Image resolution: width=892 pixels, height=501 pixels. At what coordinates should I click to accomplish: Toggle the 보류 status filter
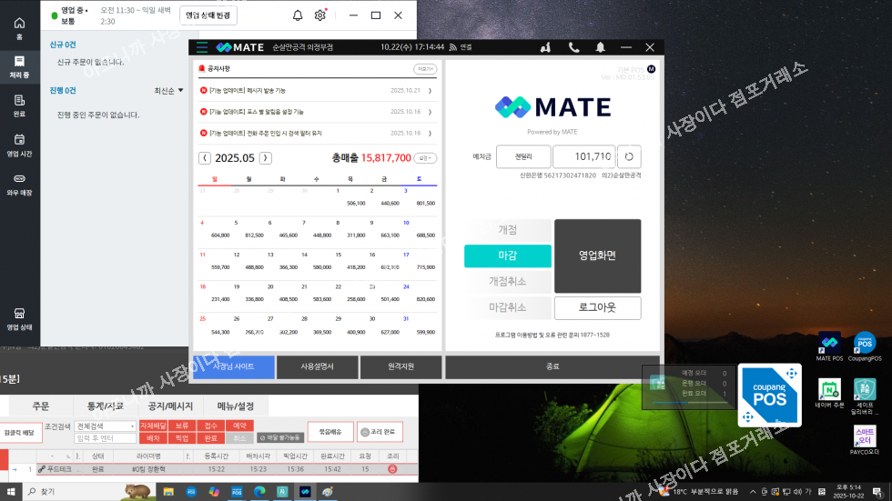(182, 426)
